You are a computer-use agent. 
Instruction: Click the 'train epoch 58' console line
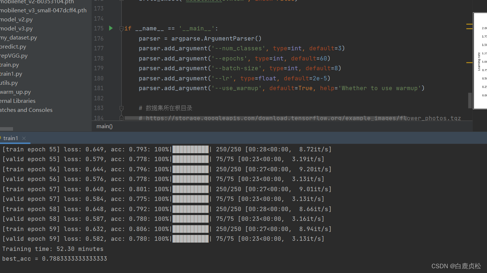coord(167,209)
